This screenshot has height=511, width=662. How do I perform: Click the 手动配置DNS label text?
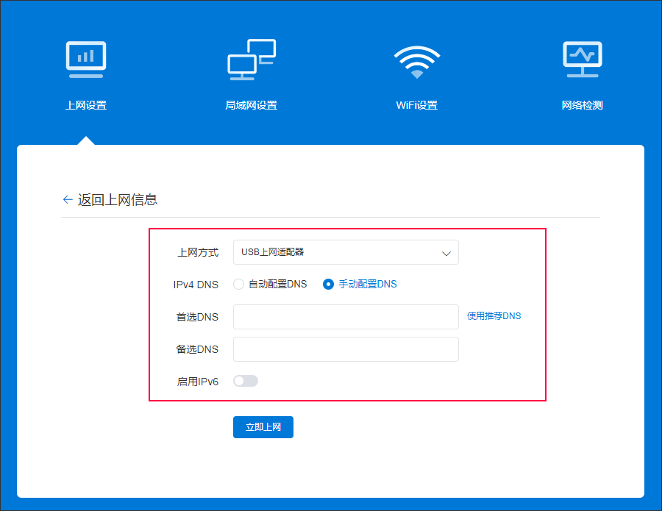click(x=367, y=284)
